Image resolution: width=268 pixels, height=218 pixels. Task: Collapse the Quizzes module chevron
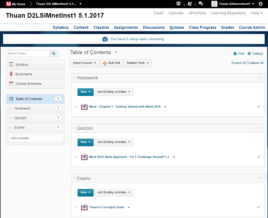259,128
